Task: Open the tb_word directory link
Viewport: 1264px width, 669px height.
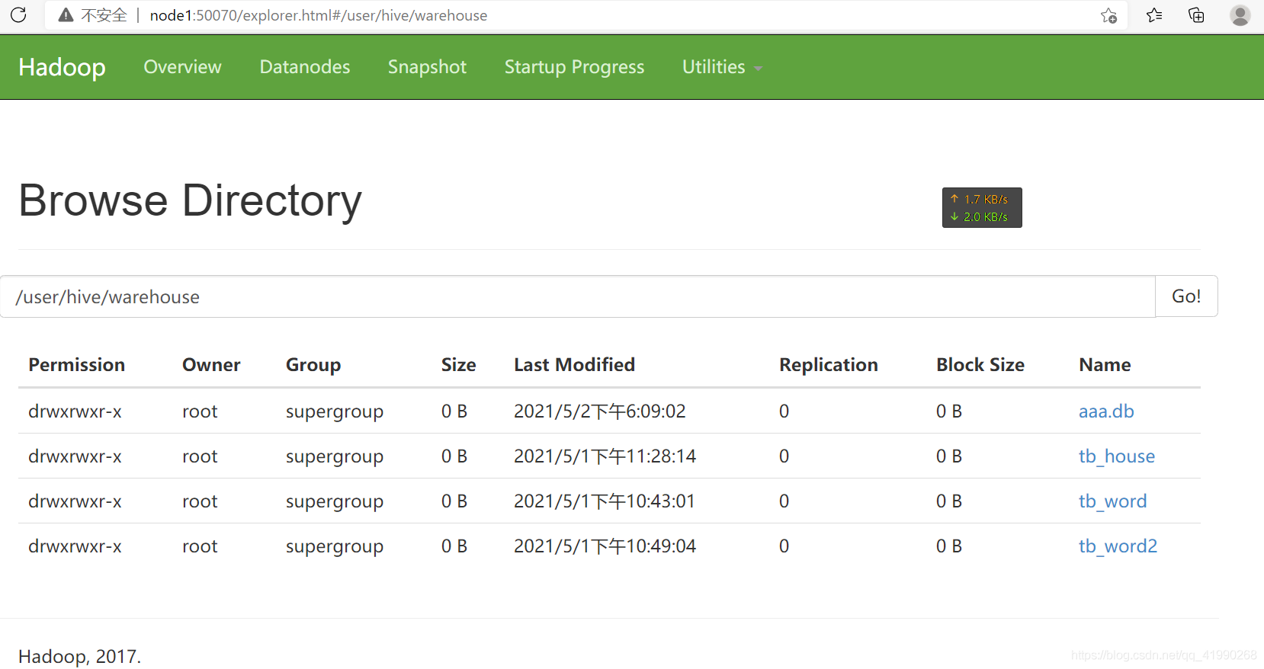Action: coord(1113,501)
